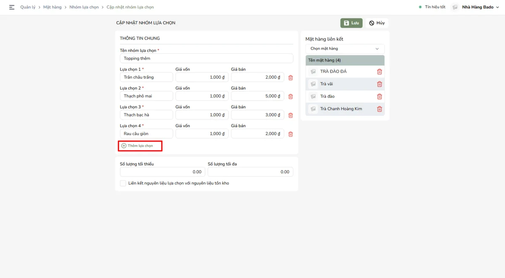
Task: Edit the Thạch phô mai name field
Action: (146, 96)
